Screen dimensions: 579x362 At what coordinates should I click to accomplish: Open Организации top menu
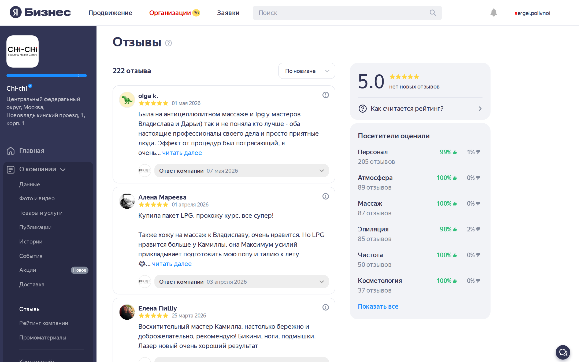click(x=170, y=13)
